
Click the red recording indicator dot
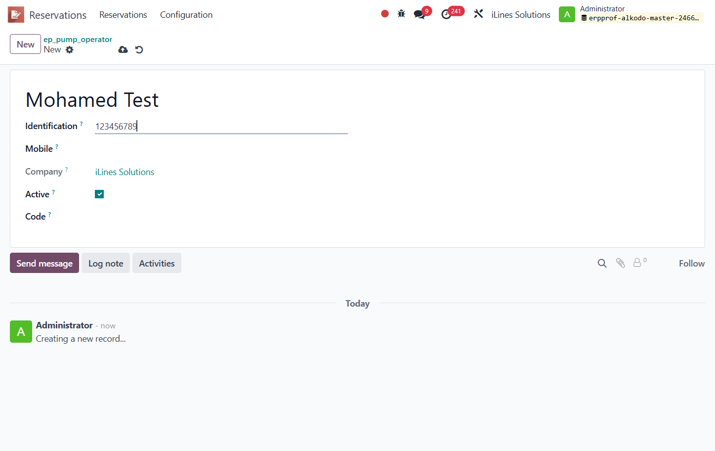tap(385, 14)
